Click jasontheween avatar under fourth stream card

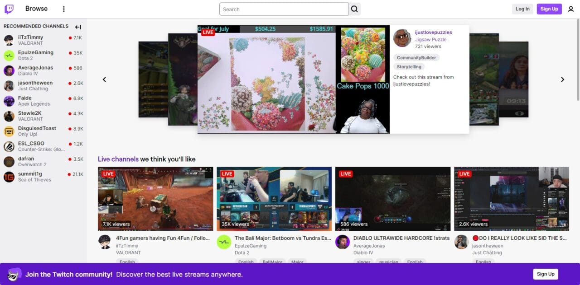pos(461,242)
